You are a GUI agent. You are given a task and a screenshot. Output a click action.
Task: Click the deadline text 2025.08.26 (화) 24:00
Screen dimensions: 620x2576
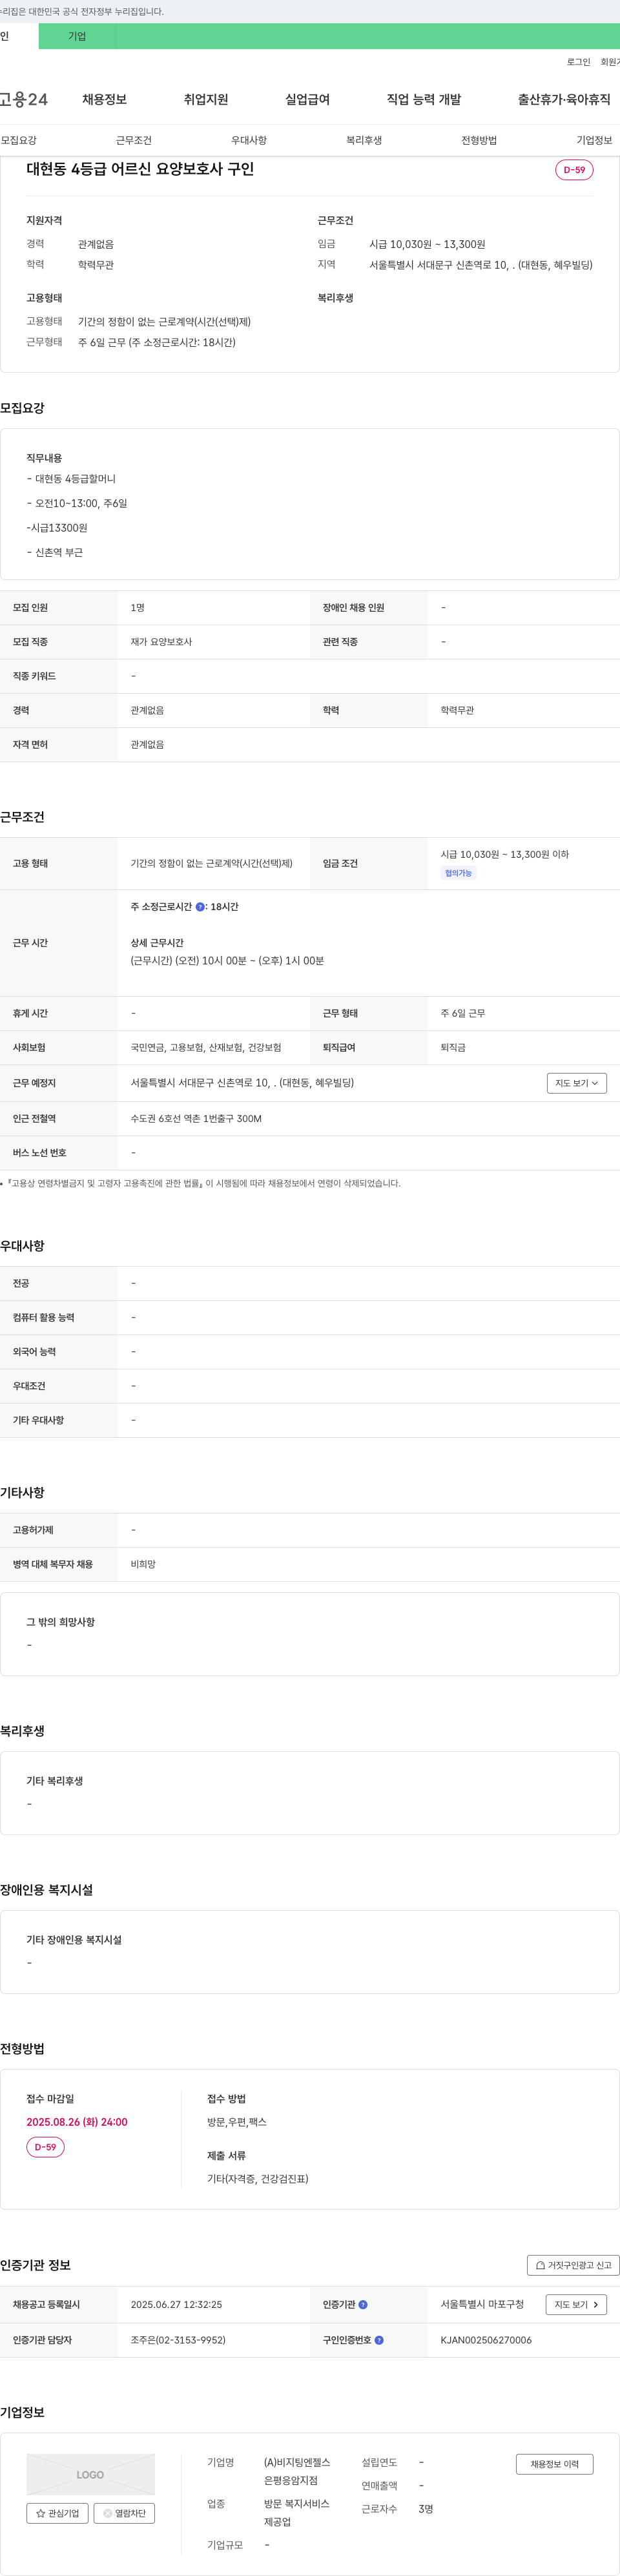click(x=77, y=2122)
